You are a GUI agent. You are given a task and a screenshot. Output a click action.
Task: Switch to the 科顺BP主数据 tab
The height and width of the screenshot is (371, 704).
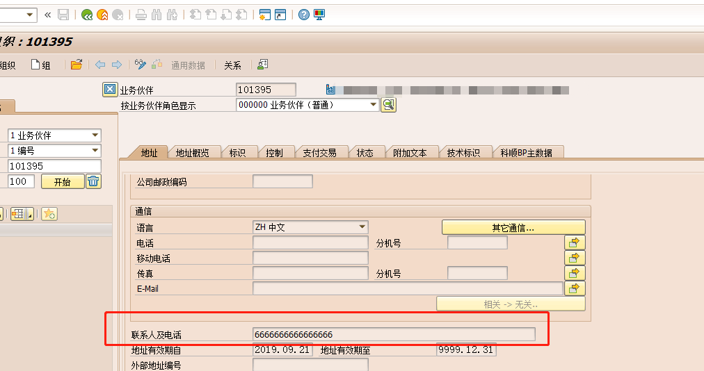pos(526,153)
